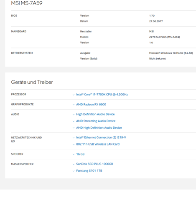The height and width of the screenshot is (200, 196).
Task: Expand the 802.11n USB Wireless LAN Card chevron
Action: (x=74, y=145)
